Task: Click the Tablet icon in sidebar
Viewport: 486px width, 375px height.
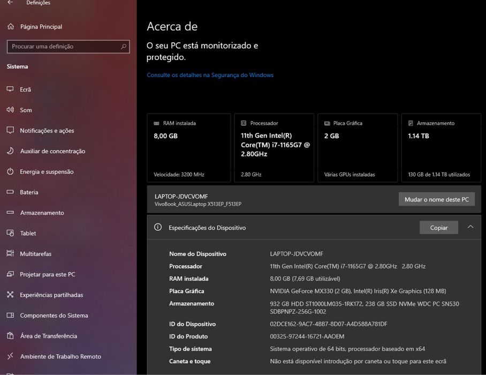Action: coord(10,233)
